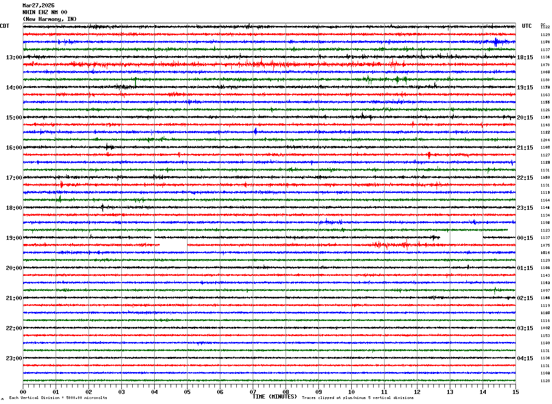
Task: Click minute tick 02 on time axis
Action: click(x=89, y=392)
